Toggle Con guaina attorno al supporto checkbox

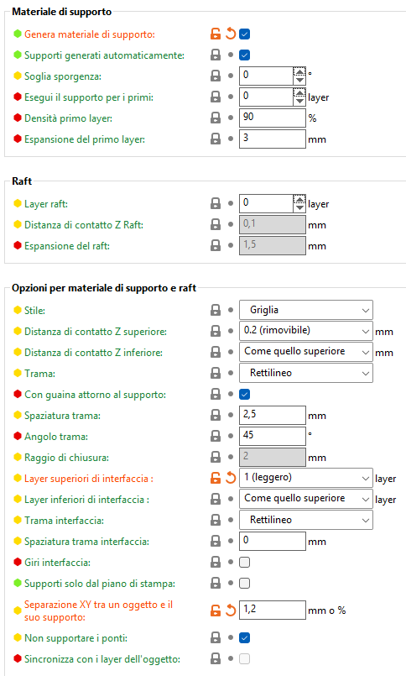(x=245, y=394)
